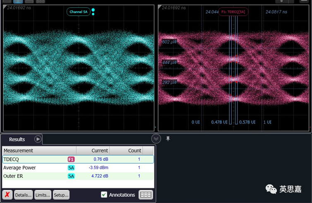312x203 pixels.
Task: Collapse the results panel with double chevron
Action: click(x=156, y=139)
